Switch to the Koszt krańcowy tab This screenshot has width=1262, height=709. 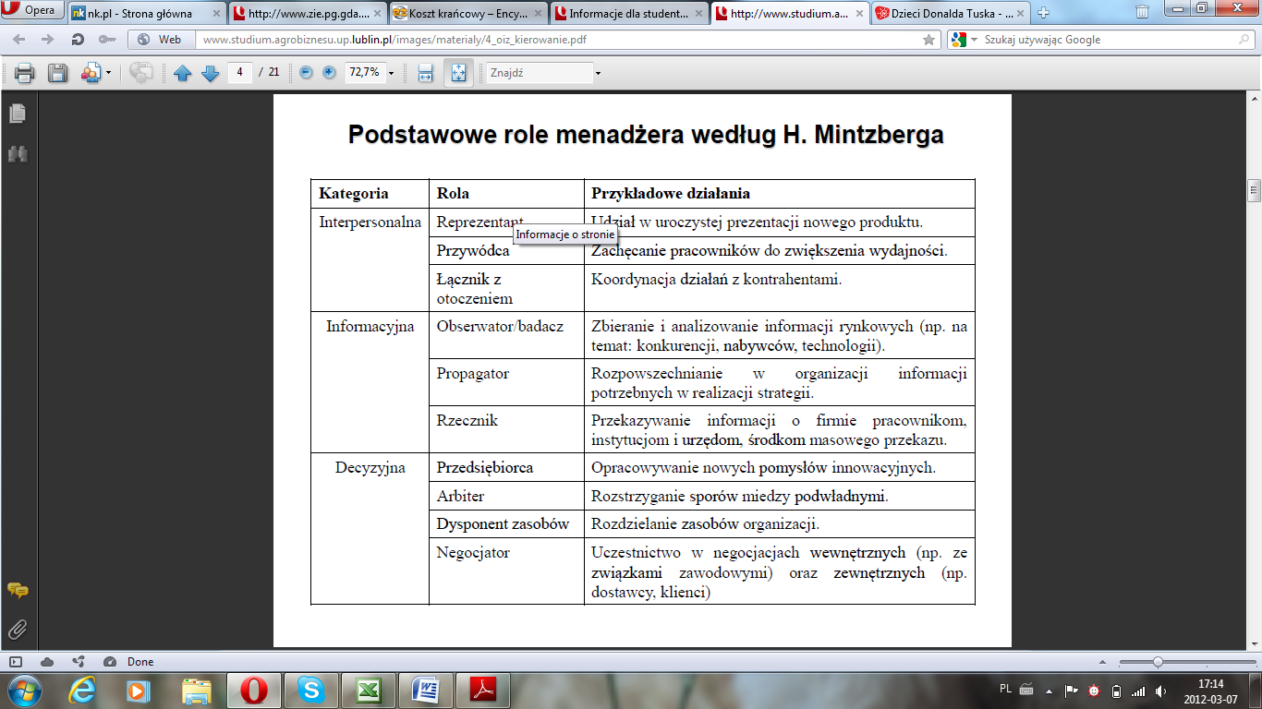pos(467,14)
